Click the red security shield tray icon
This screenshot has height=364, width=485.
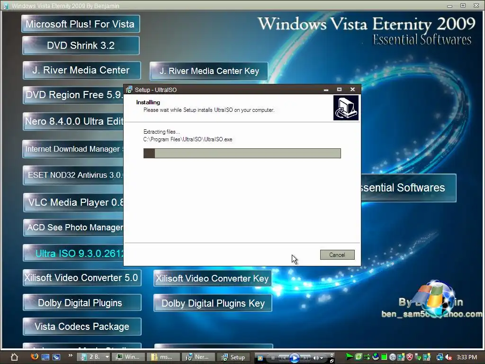point(410,357)
